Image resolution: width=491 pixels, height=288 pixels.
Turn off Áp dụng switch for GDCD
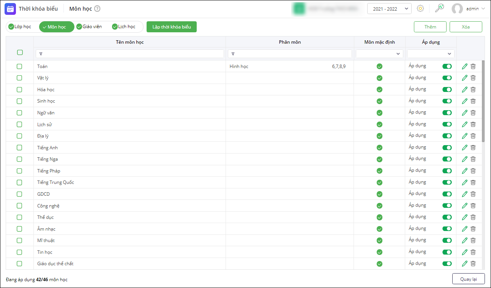(447, 194)
